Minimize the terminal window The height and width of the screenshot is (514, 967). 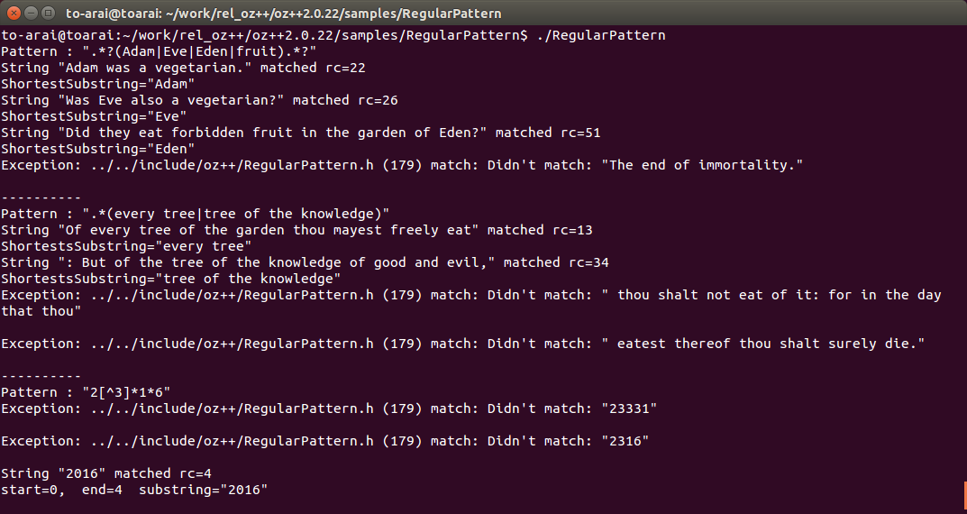(x=31, y=13)
